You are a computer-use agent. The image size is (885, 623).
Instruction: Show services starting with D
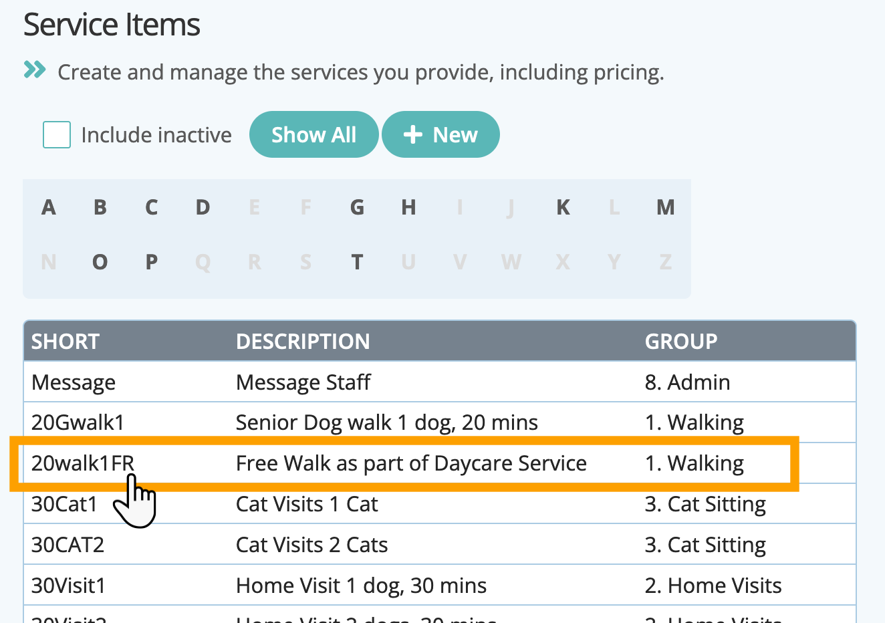coord(203,208)
